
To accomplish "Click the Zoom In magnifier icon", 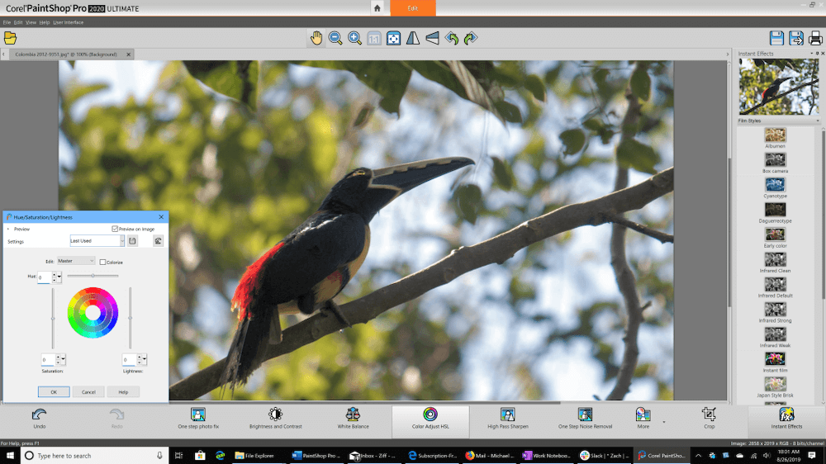I will tap(354, 38).
